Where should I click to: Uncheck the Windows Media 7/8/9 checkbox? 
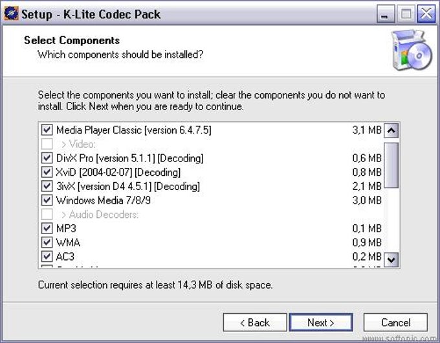tap(47, 200)
